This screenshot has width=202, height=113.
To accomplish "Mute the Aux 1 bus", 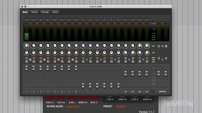I will pyautogui.click(x=159, y=46).
